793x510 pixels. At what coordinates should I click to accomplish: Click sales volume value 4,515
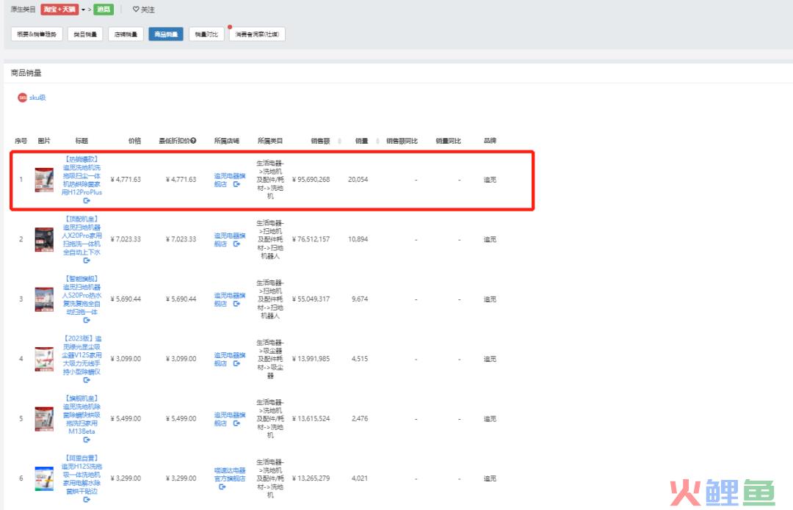pyautogui.click(x=360, y=359)
